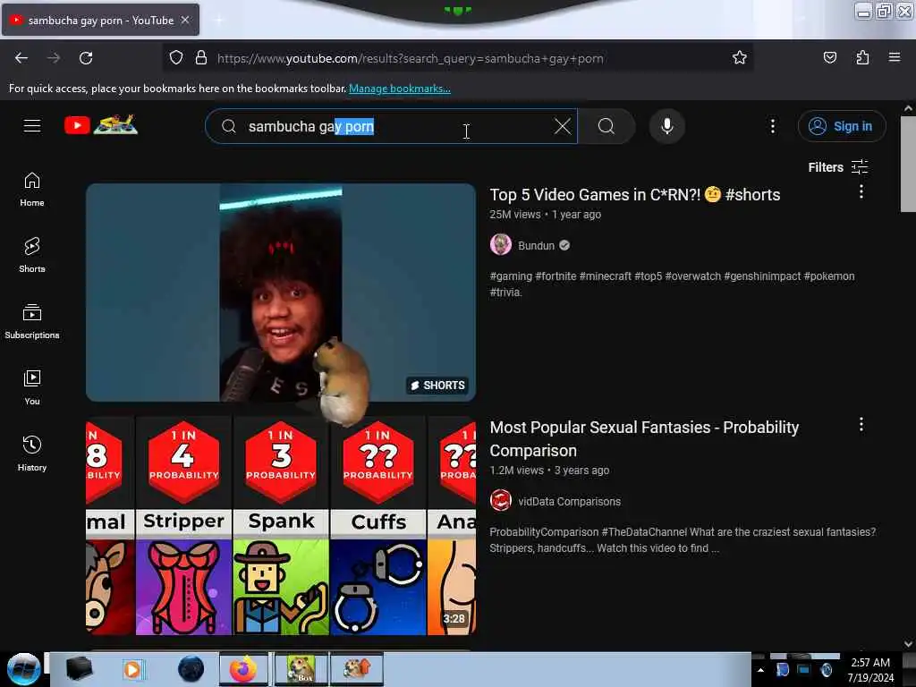916x687 pixels.
Task: Open the black box taskbar icon
Action: point(80,669)
